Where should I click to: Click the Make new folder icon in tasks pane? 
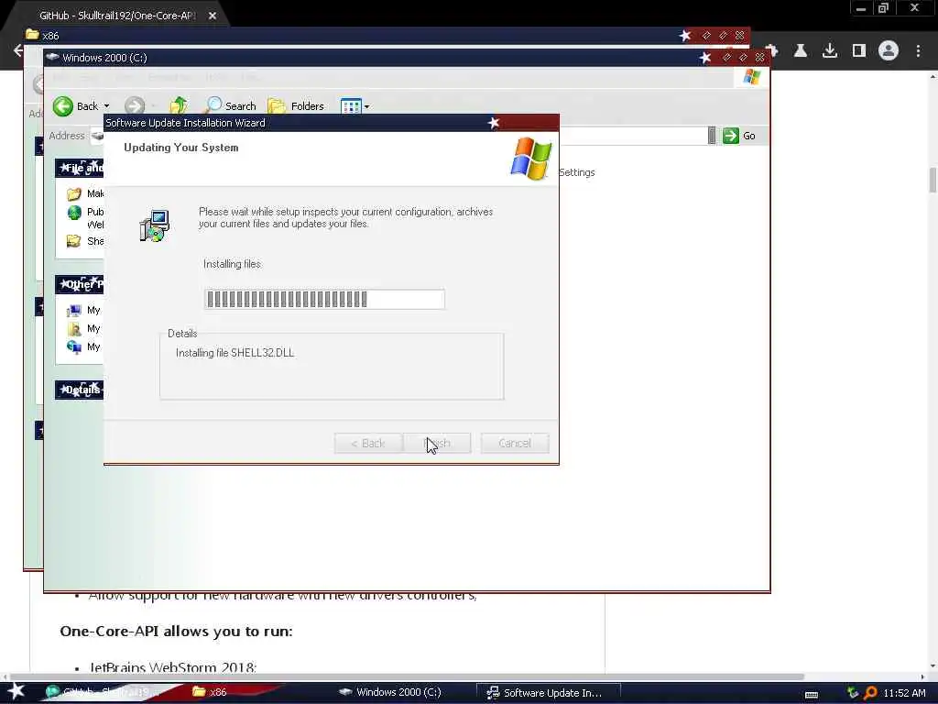coord(74,194)
